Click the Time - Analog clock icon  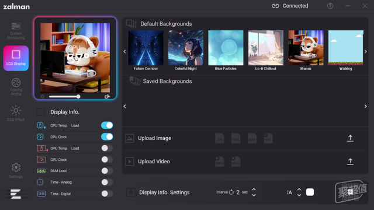coord(40,182)
